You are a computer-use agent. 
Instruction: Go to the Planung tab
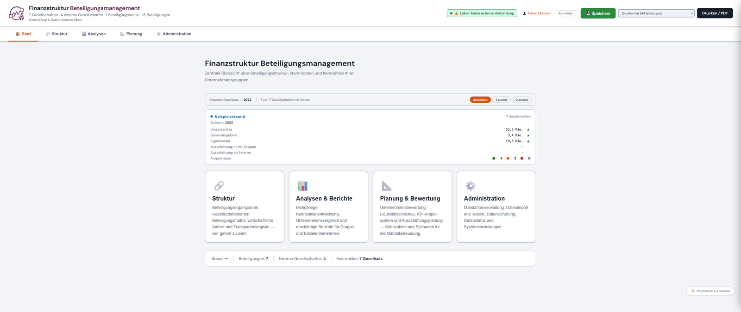(x=131, y=34)
